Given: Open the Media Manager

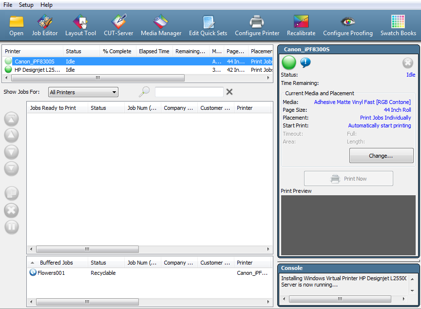Looking at the screenshot, I should [161, 25].
